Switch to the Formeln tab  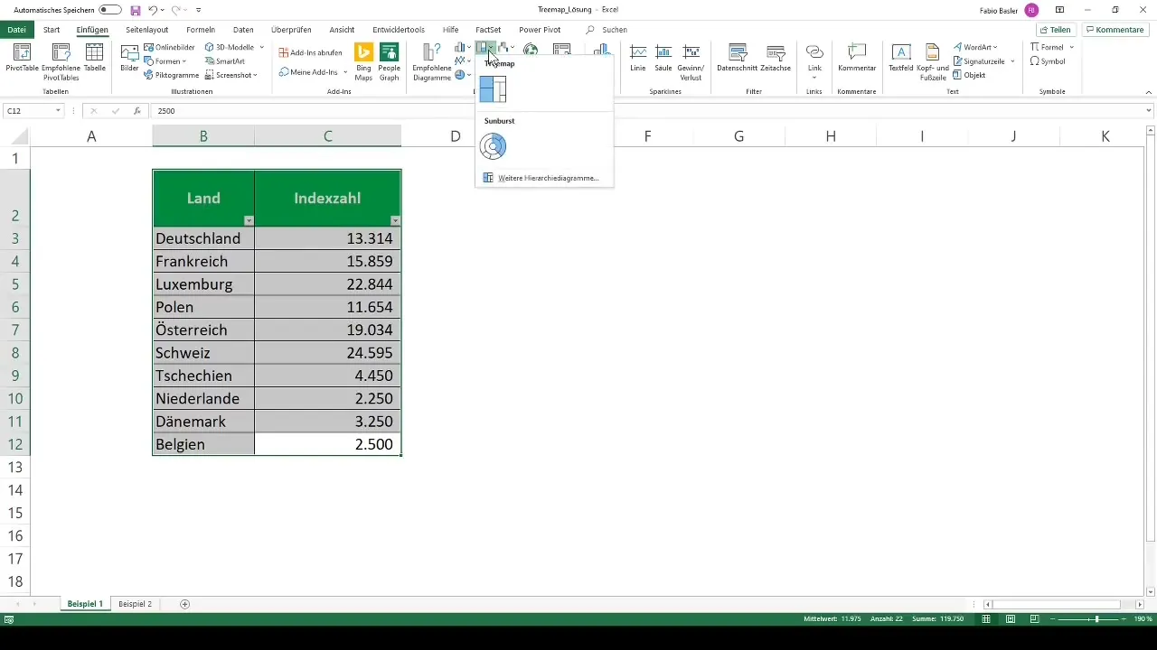click(201, 30)
